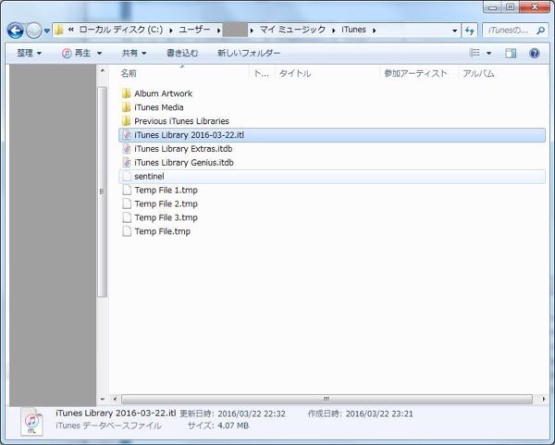Click the Temp File.tmp icon
This screenshot has width=555, height=445.
(127, 231)
